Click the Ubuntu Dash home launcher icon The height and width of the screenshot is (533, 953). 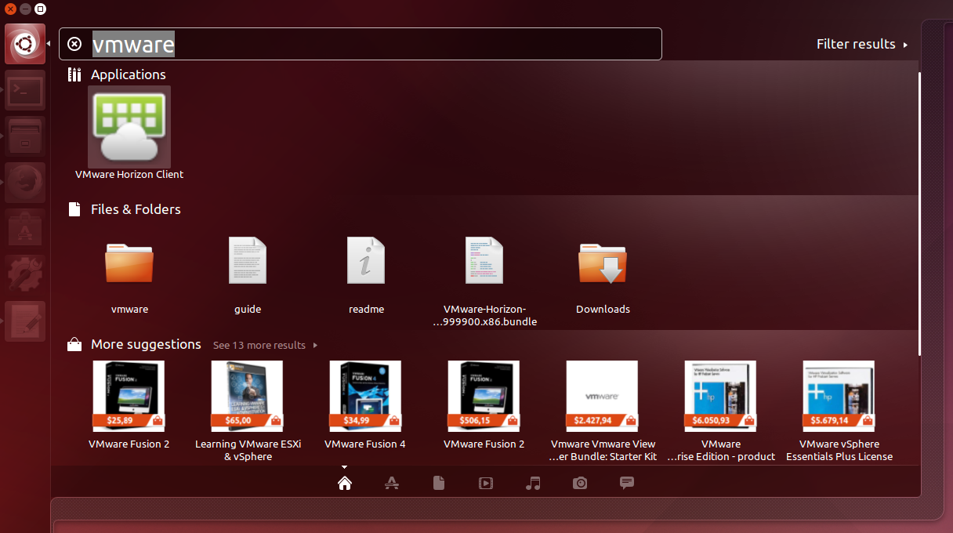24,45
